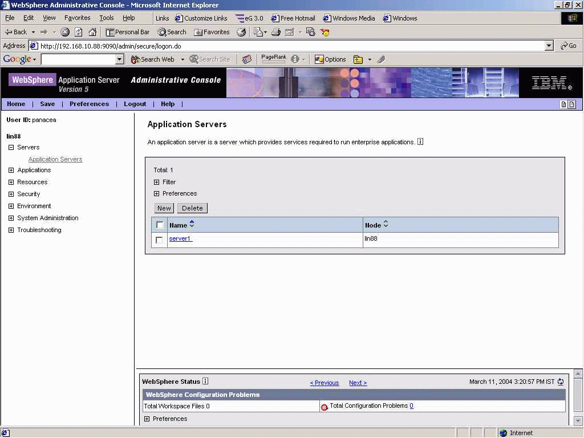Image resolution: width=584 pixels, height=438 pixels.
Task: Open the View menu
Action: click(49, 18)
